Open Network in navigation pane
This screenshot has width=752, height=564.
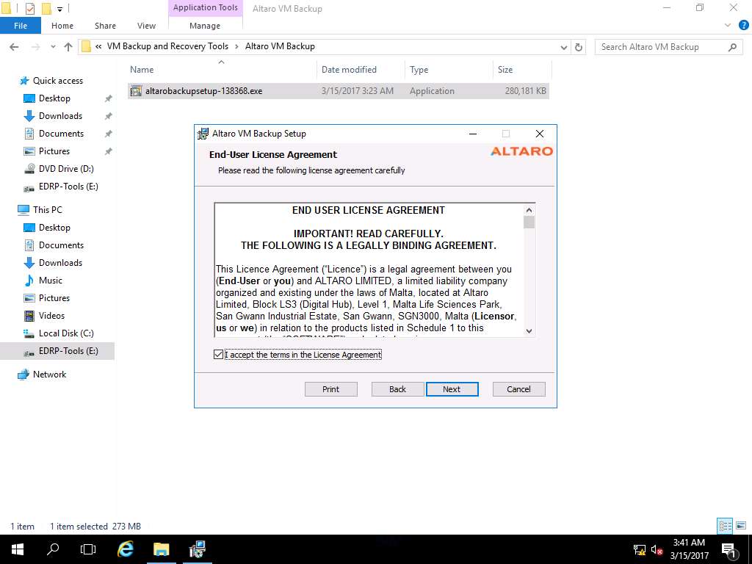(49, 374)
